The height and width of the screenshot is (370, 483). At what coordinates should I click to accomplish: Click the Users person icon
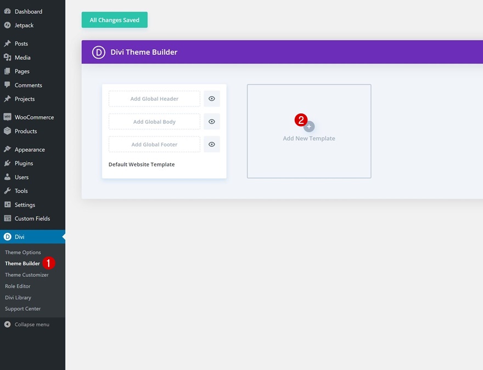pos(7,177)
